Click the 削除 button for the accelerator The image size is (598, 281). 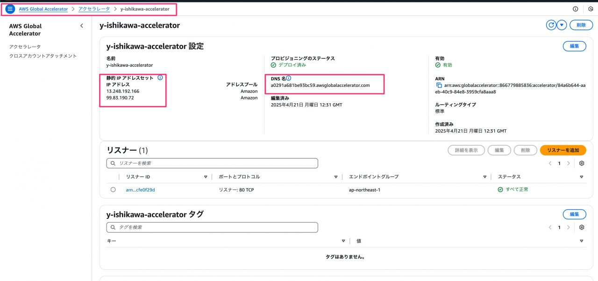click(581, 25)
